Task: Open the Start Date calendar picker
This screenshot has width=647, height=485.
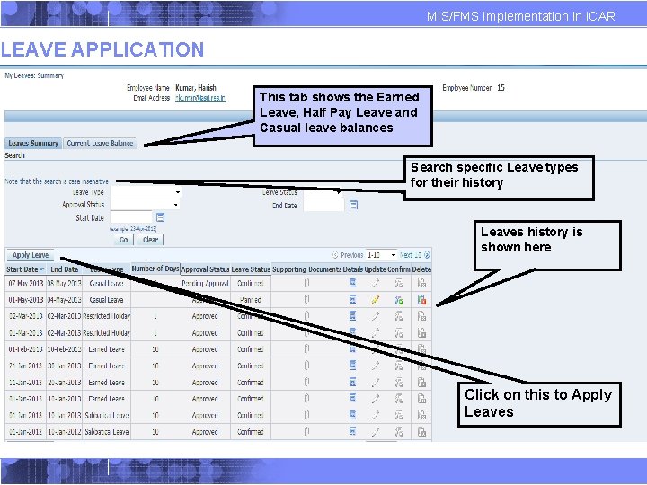Action: [x=161, y=217]
